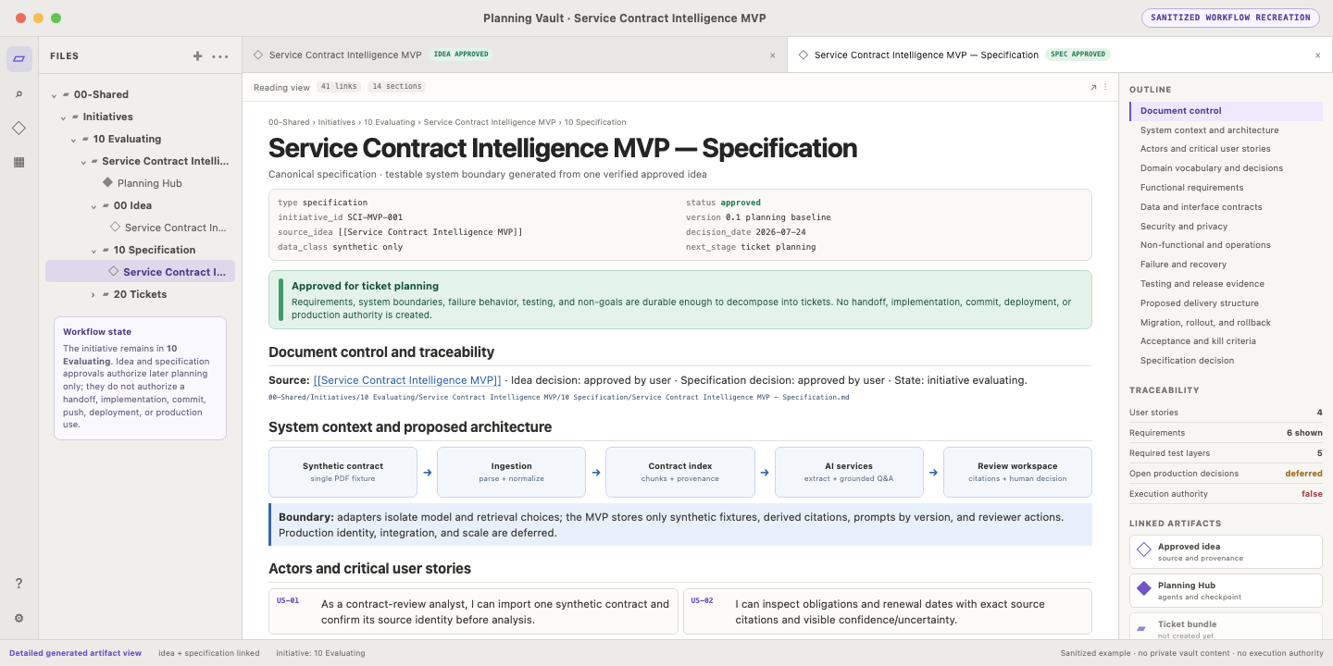Follow the [[Service Contract Intelligence MVP]] source link
The width and height of the screenshot is (1333, 666).
click(407, 380)
